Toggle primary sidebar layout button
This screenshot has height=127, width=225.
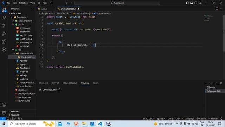[187, 3]
